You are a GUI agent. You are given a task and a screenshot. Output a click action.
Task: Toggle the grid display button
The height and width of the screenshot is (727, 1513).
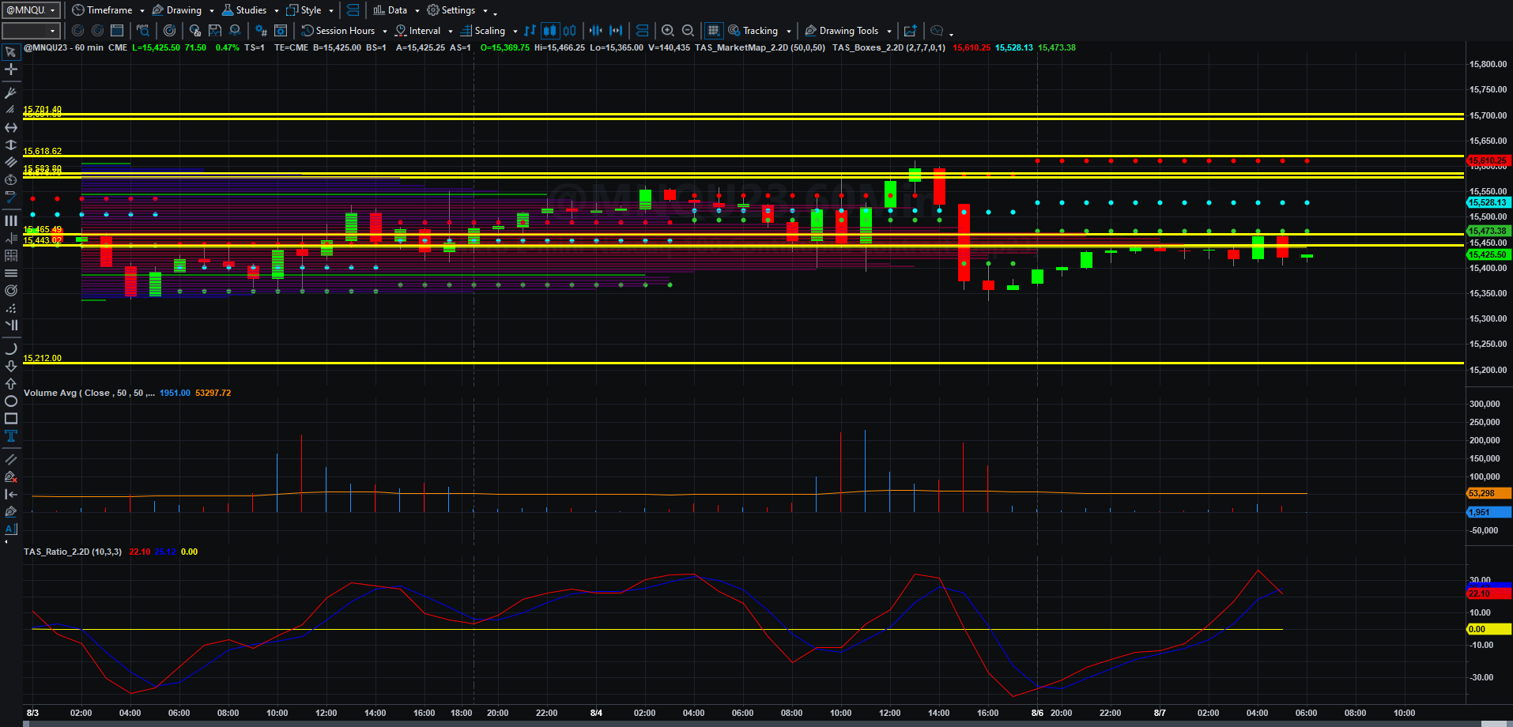713,31
